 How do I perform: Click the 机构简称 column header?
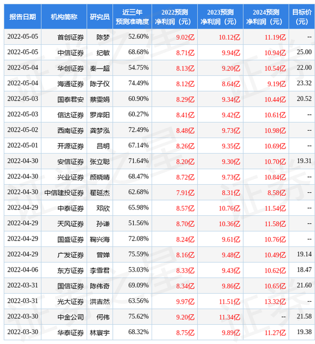(x=64, y=17)
